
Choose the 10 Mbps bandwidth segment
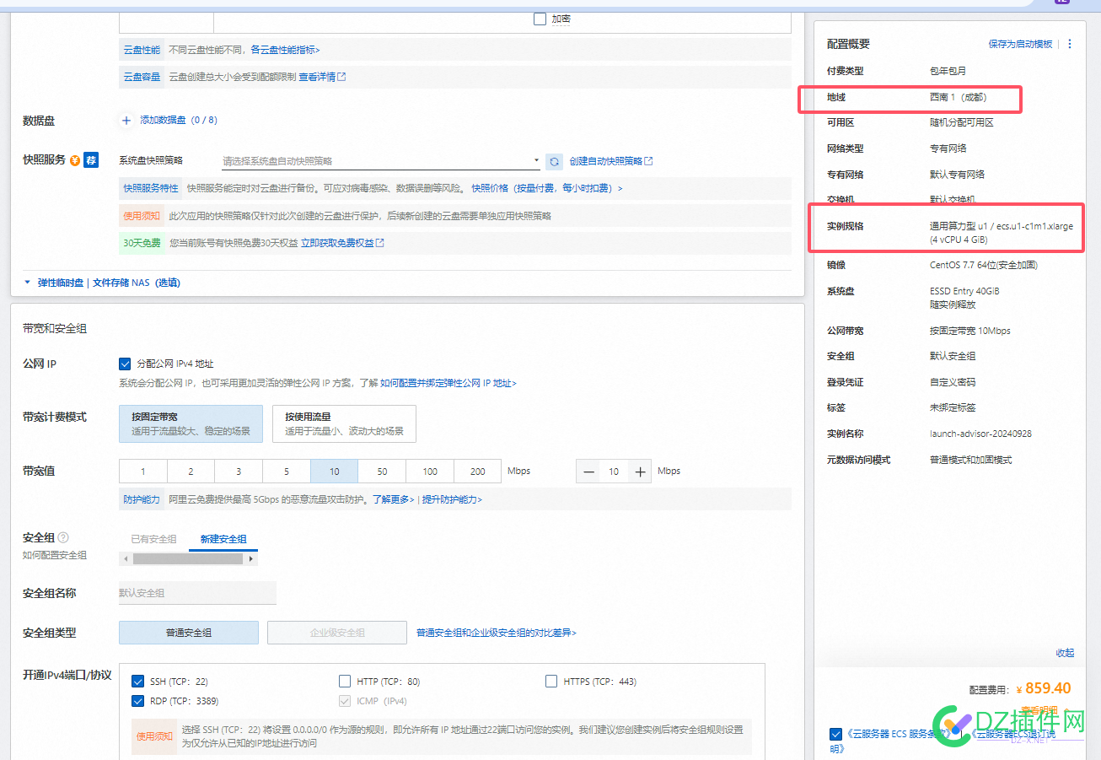[x=335, y=472]
